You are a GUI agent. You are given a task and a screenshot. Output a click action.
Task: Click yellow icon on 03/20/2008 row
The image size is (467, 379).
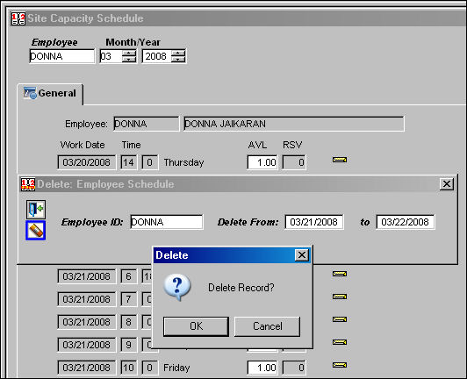tap(340, 160)
